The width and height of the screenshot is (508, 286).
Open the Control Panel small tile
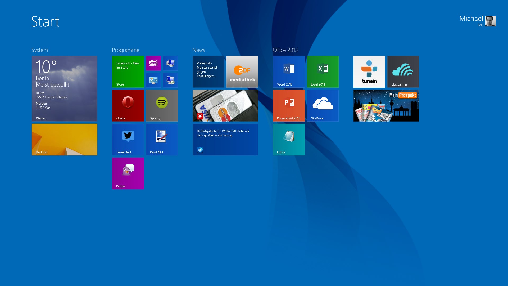(153, 80)
